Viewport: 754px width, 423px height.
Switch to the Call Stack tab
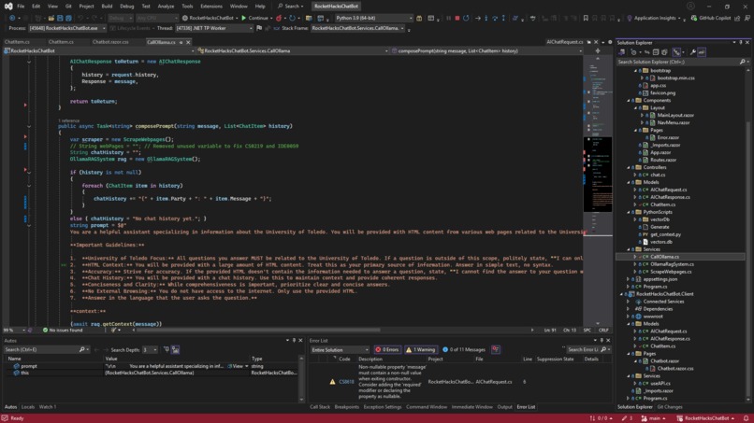320,407
